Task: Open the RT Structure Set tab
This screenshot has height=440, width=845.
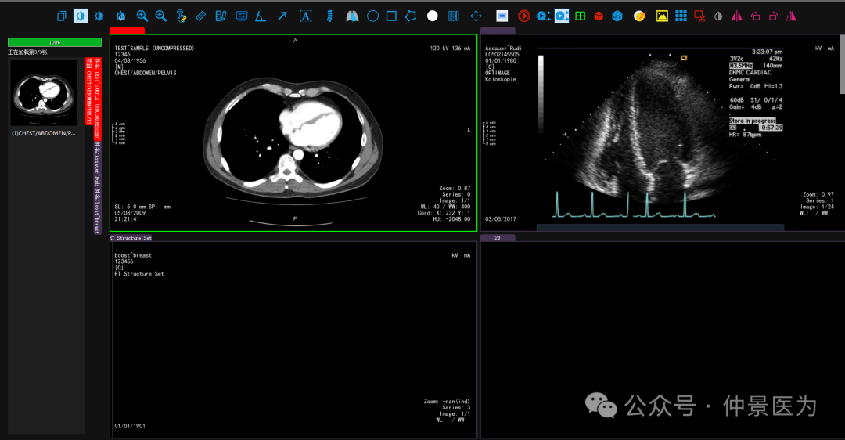Action: pyautogui.click(x=131, y=237)
